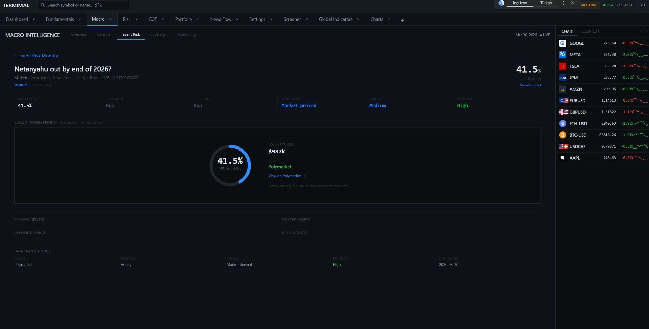Open the KU user profile menu
The image size is (649, 329).
pyautogui.click(x=642, y=5)
